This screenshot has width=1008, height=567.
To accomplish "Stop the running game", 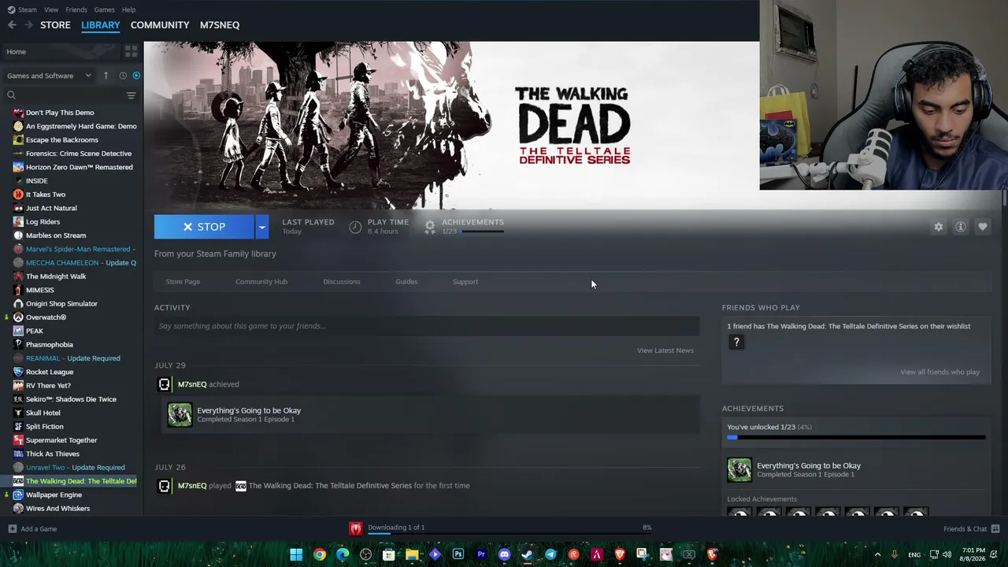I will click(204, 227).
